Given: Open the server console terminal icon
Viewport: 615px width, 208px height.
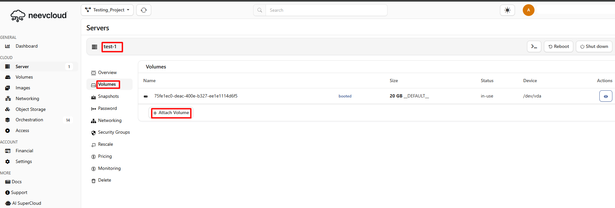Looking at the screenshot, I should pos(534,47).
